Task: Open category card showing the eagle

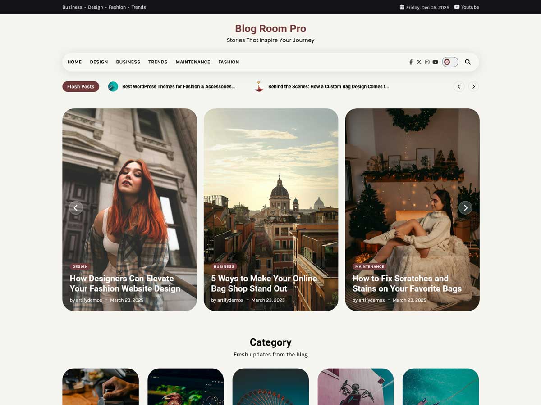Action: [185, 387]
